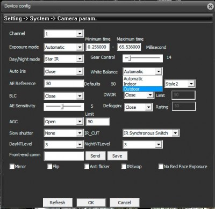The width and height of the screenshot is (215, 209).
Task: Confirm settings with OK button
Action: click(x=91, y=203)
